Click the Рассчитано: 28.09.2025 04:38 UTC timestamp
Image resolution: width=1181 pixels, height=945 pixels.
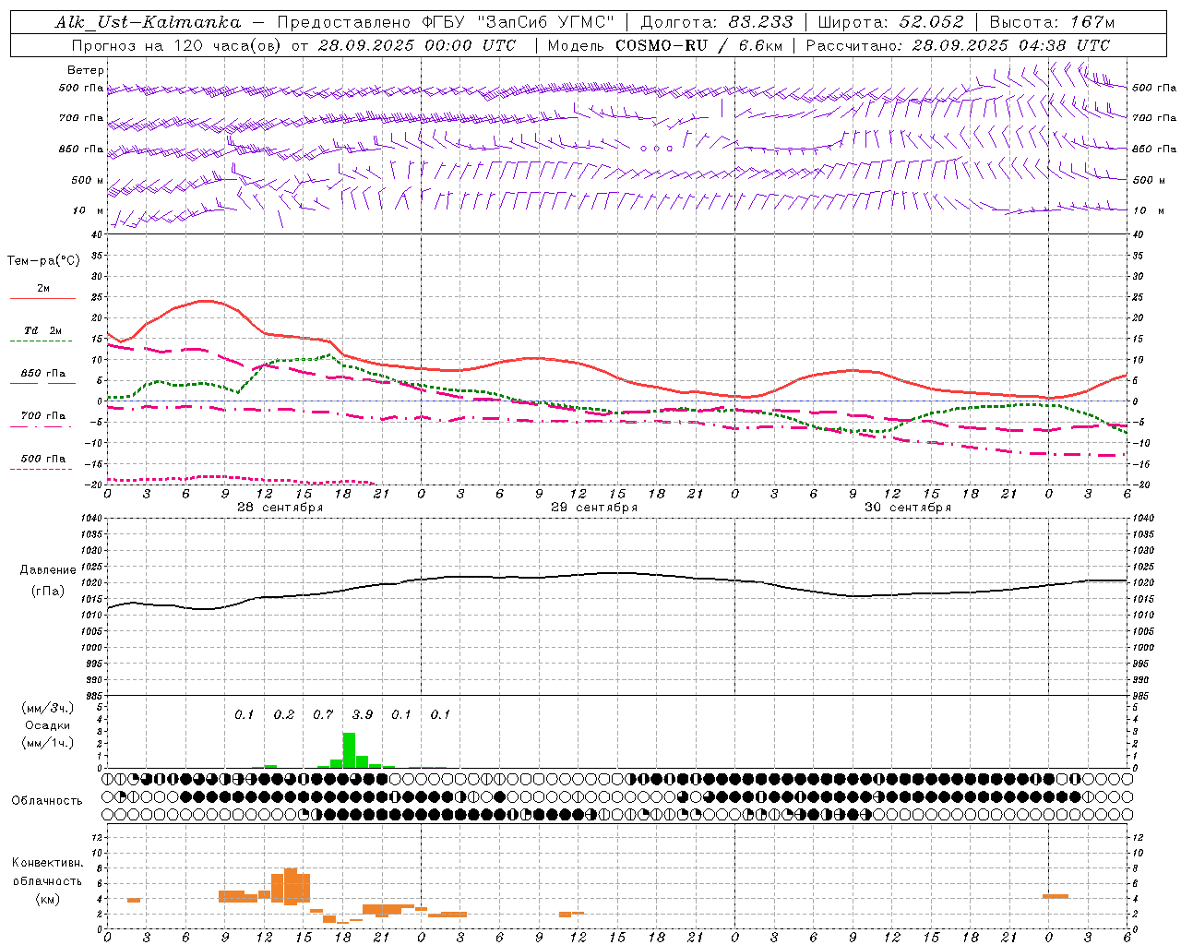[958, 45]
